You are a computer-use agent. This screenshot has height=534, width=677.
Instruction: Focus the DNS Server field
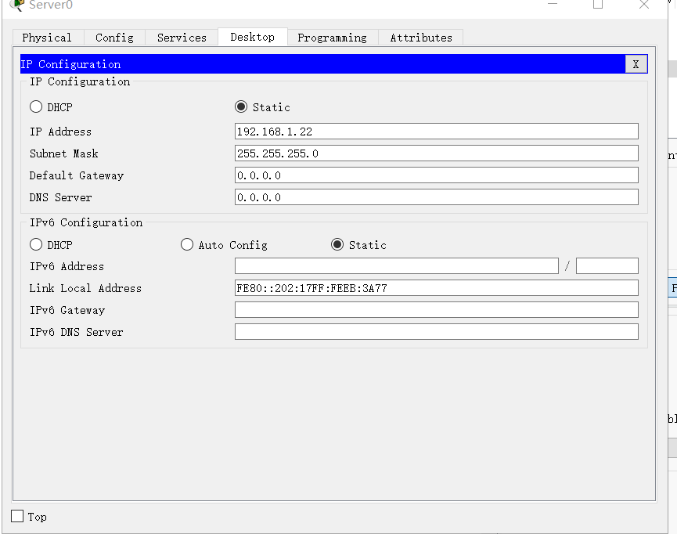437,197
